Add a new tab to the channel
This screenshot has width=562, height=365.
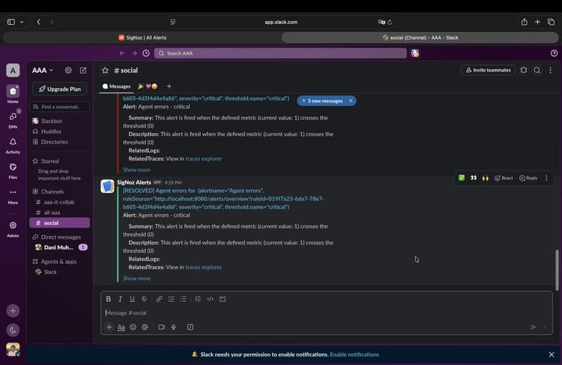(x=169, y=86)
